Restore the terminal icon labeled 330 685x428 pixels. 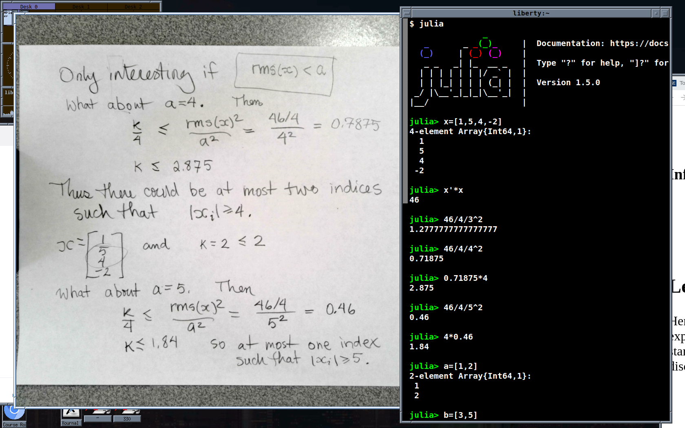(127, 411)
